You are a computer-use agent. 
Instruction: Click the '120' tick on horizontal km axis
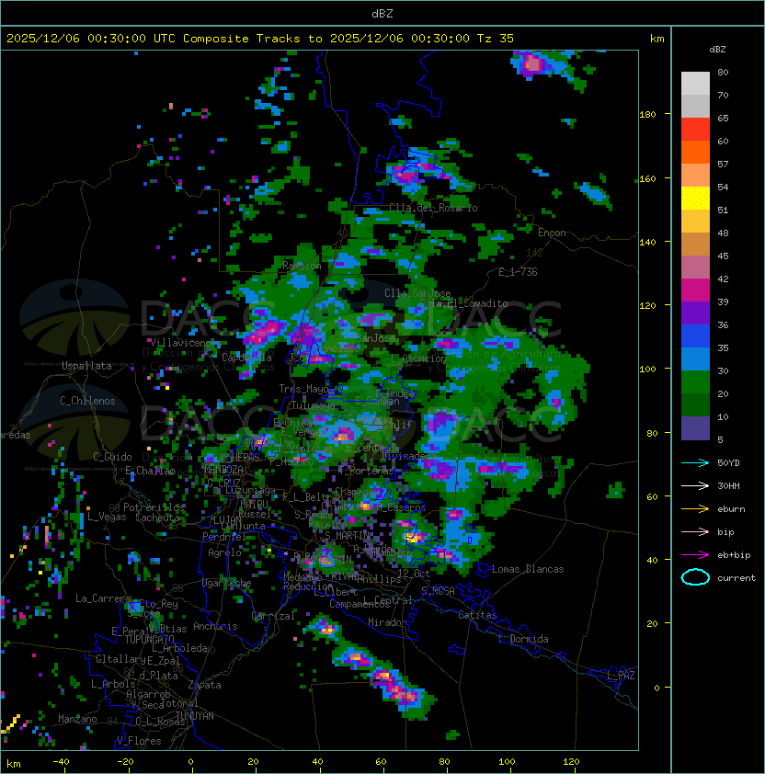pyautogui.click(x=571, y=762)
